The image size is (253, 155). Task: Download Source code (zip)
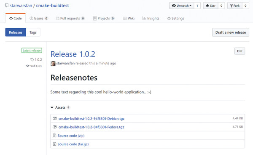click(71, 136)
